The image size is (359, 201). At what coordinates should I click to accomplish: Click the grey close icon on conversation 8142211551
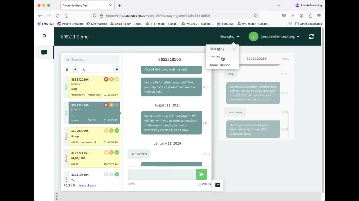tap(106, 152)
